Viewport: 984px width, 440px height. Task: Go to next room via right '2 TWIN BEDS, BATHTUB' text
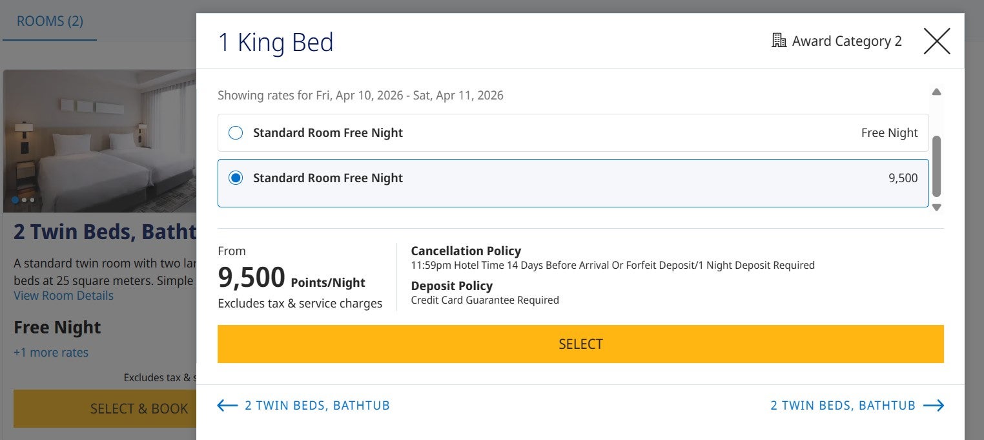[843, 406]
